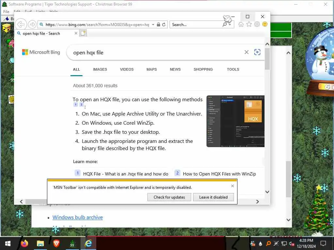Select the ALL results tab

click(x=76, y=69)
